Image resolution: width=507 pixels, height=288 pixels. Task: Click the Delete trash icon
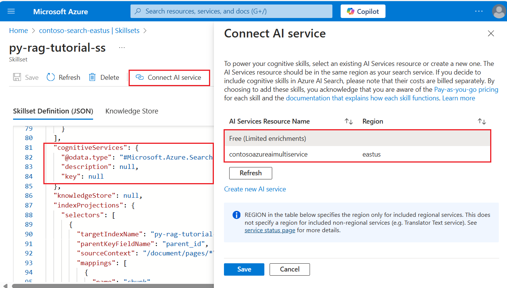coord(92,77)
